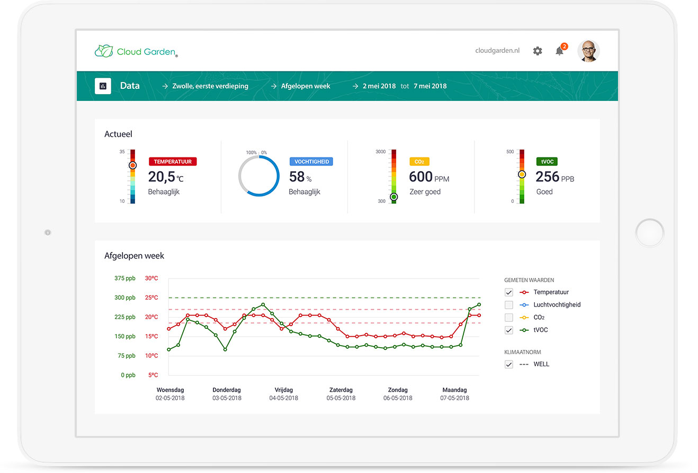Click the red TEMPERATUUR badge
698x473 pixels.
(173, 162)
